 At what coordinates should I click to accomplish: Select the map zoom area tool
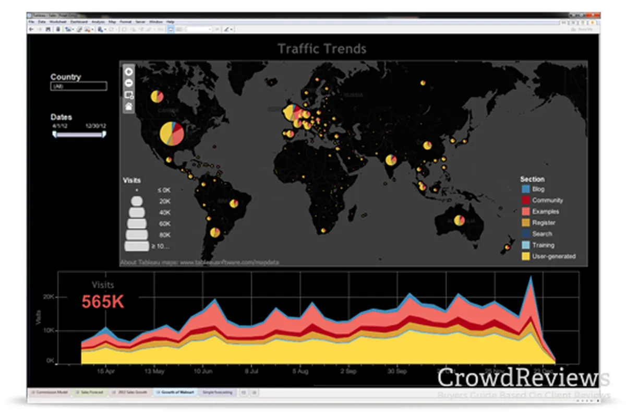[128, 94]
